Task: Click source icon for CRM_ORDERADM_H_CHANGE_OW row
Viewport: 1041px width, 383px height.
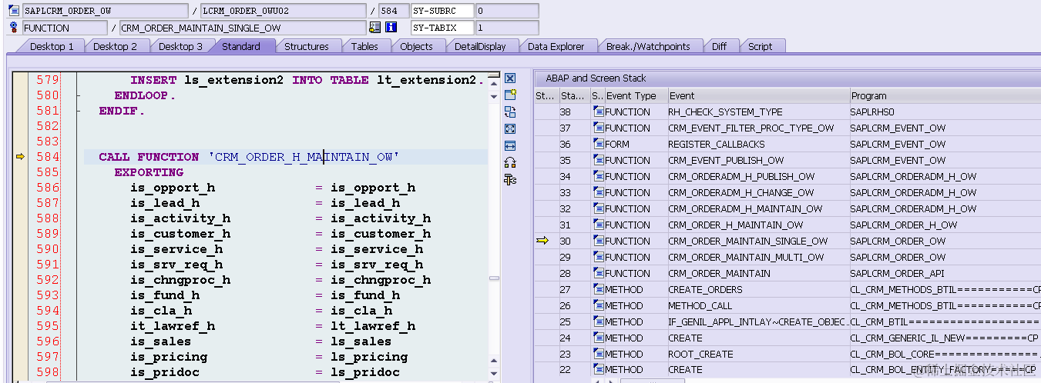Action: [599, 193]
